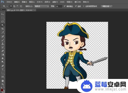
Task: Open the File menu
Action: [x=9, y=2]
